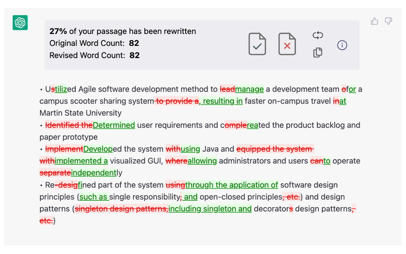Click the inserted word "using" before Java

click(x=190, y=149)
